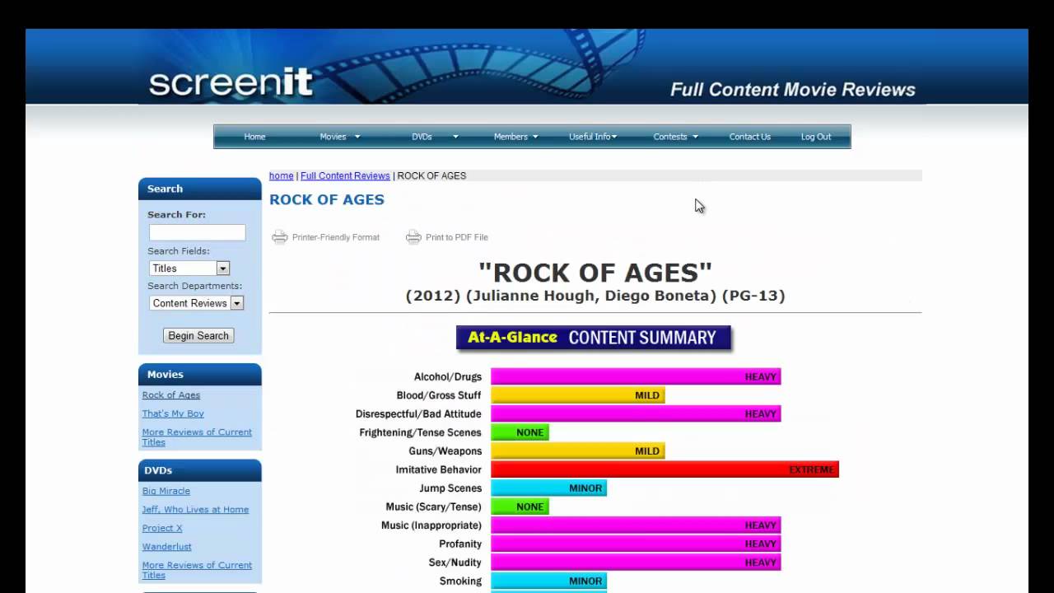View More Reviews of Current Titles under Movies

pyautogui.click(x=197, y=437)
